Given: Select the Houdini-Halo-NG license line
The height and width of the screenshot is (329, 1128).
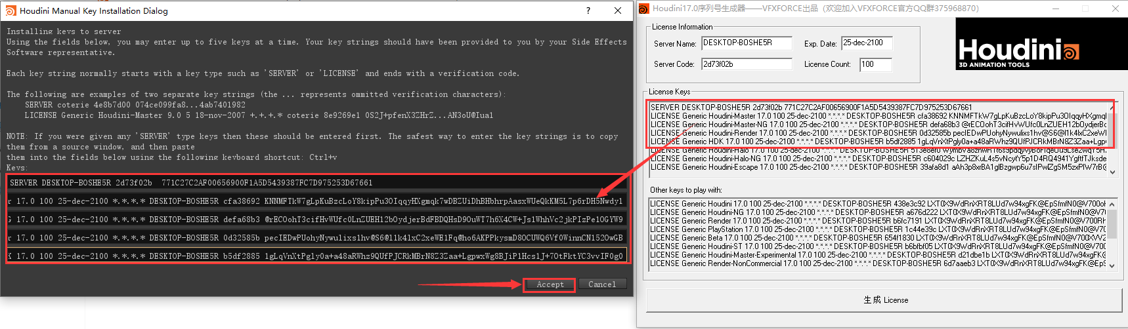Looking at the screenshot, I should (x=878, y=159).
